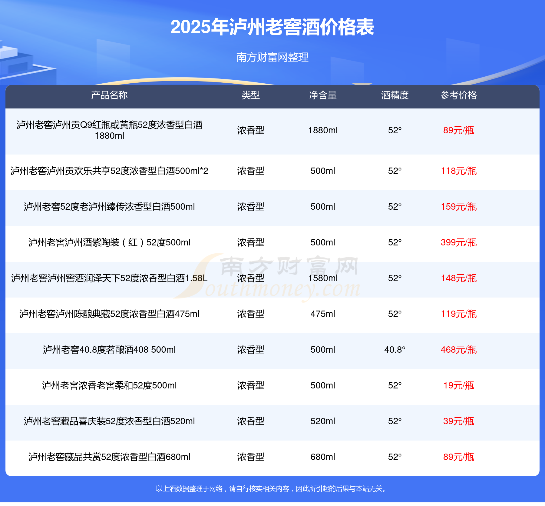
Task: Select the 类型 column header
Action: tap(251, 95)
